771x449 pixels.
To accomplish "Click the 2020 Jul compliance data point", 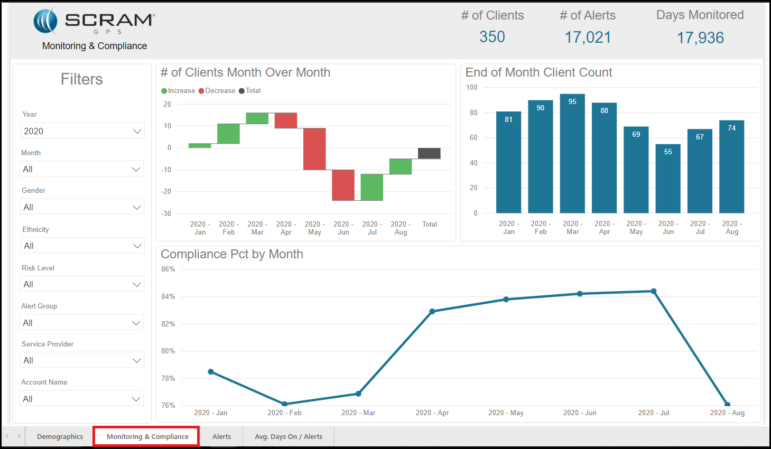I will point(654,291).
